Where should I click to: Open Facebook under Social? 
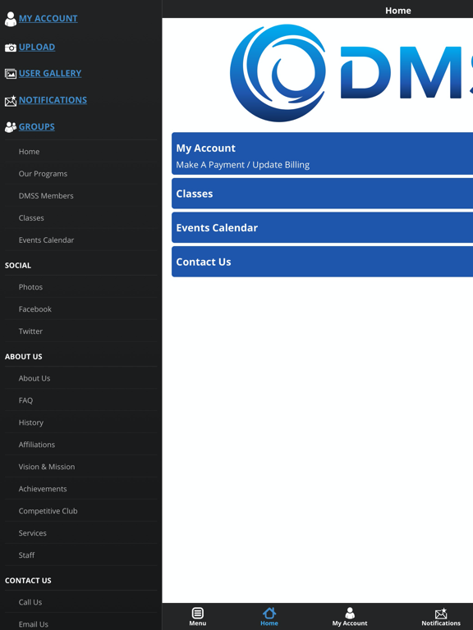pos(80,309)
